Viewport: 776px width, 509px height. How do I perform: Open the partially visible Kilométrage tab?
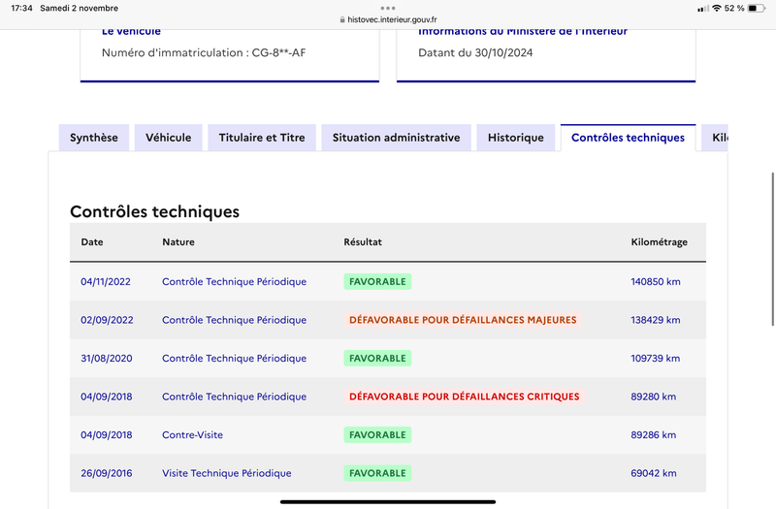pos(715,138)
